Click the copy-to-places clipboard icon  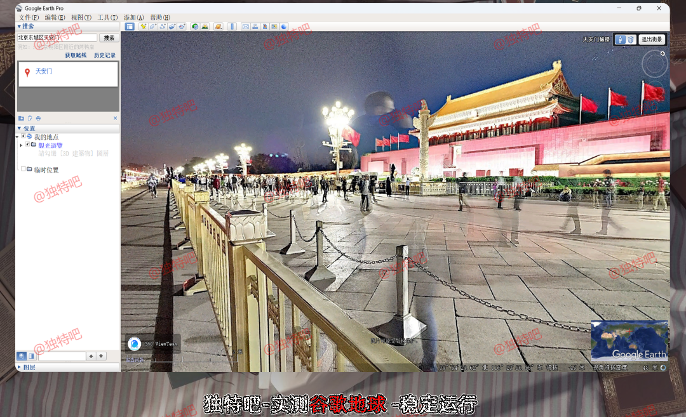coord(30,118)
